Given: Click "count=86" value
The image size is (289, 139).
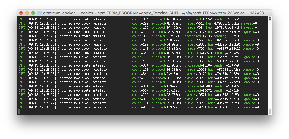Looking at the screenshot, I should coord(139,74).
